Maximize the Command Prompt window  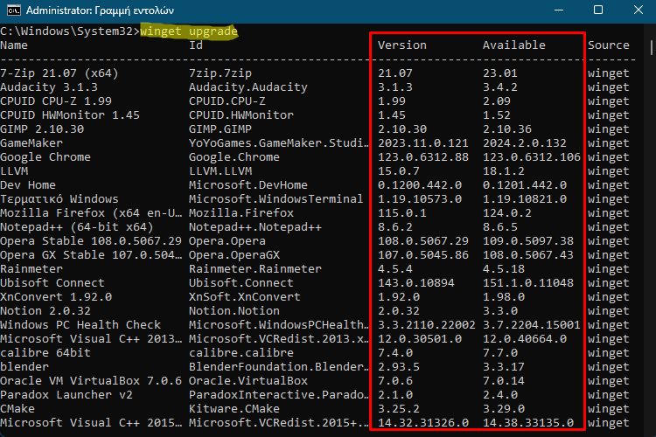pyautogui.click(x=598, y=10)
